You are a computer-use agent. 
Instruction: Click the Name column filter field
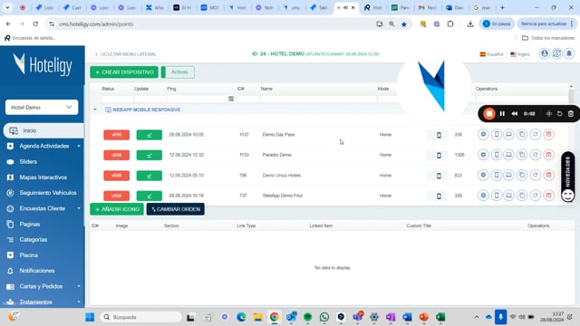[x=318, y=99]
